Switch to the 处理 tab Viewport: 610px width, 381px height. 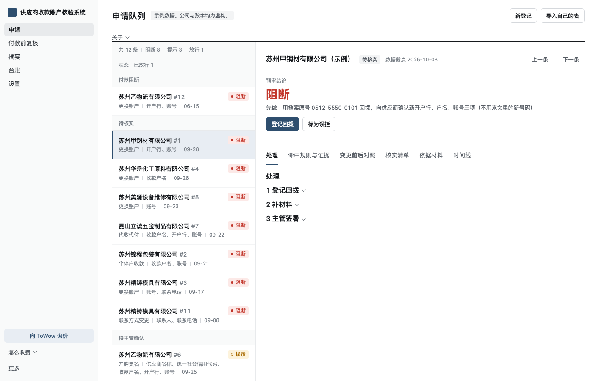point(272,155)
